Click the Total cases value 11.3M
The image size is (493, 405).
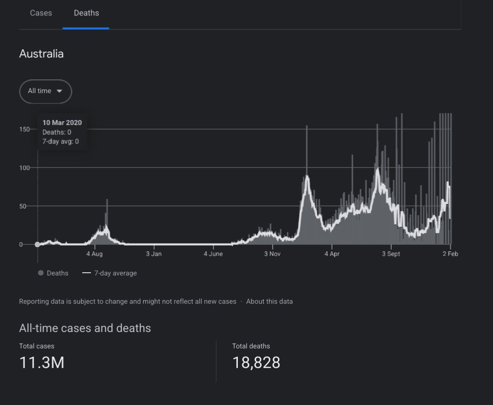(42, 363)
